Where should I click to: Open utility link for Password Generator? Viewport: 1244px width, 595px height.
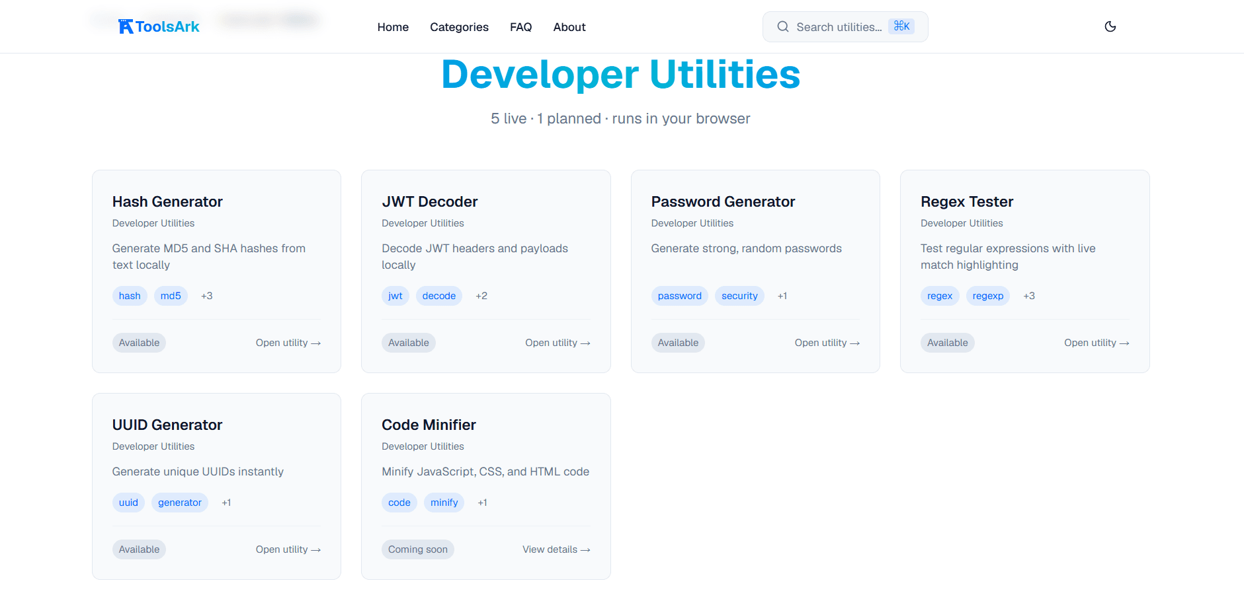(827, 343)
